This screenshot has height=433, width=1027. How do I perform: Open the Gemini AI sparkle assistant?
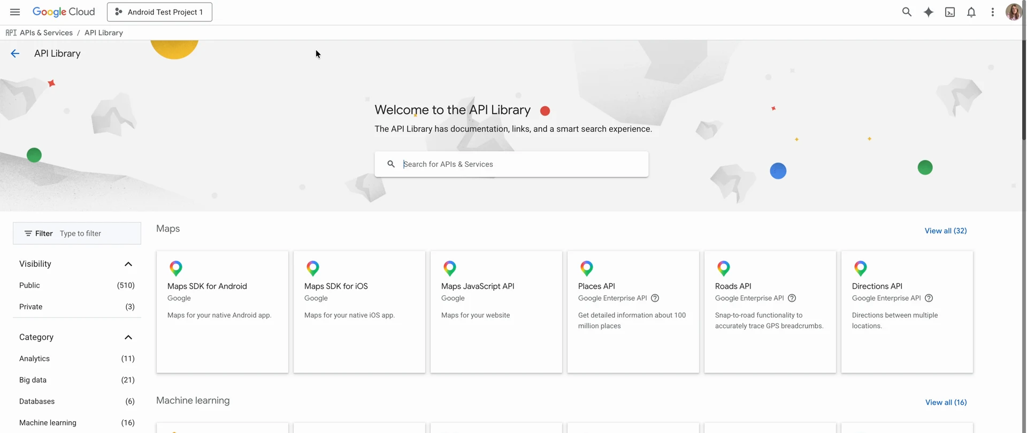point(929,12)
